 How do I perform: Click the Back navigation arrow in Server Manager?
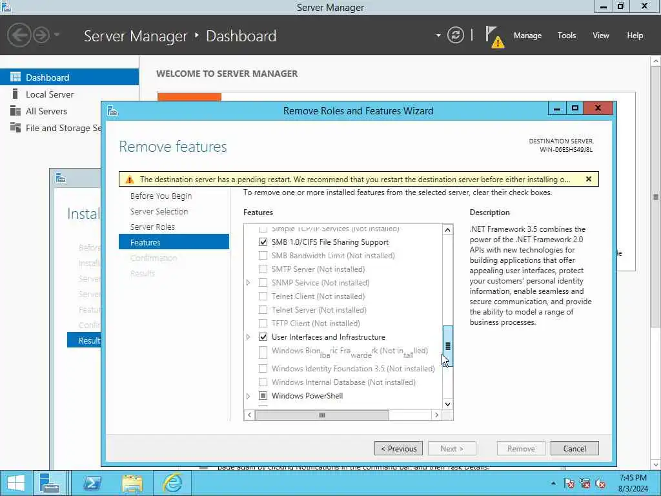(x=19, y=35)
